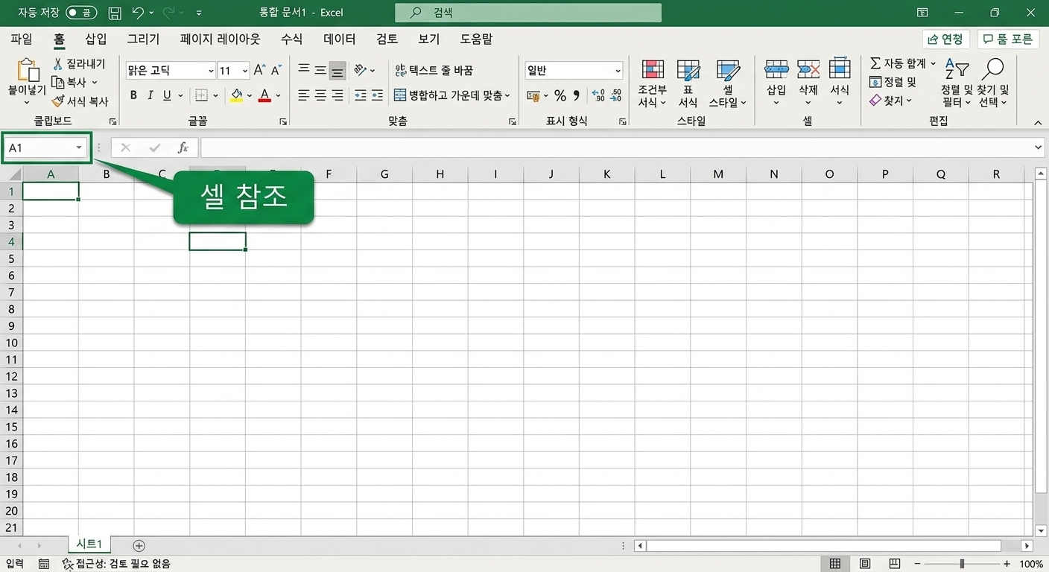
Task: Click zoom in plus button
Action: coord(1007,564)
